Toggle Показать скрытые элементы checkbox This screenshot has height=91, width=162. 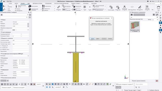tap(131, 81)
